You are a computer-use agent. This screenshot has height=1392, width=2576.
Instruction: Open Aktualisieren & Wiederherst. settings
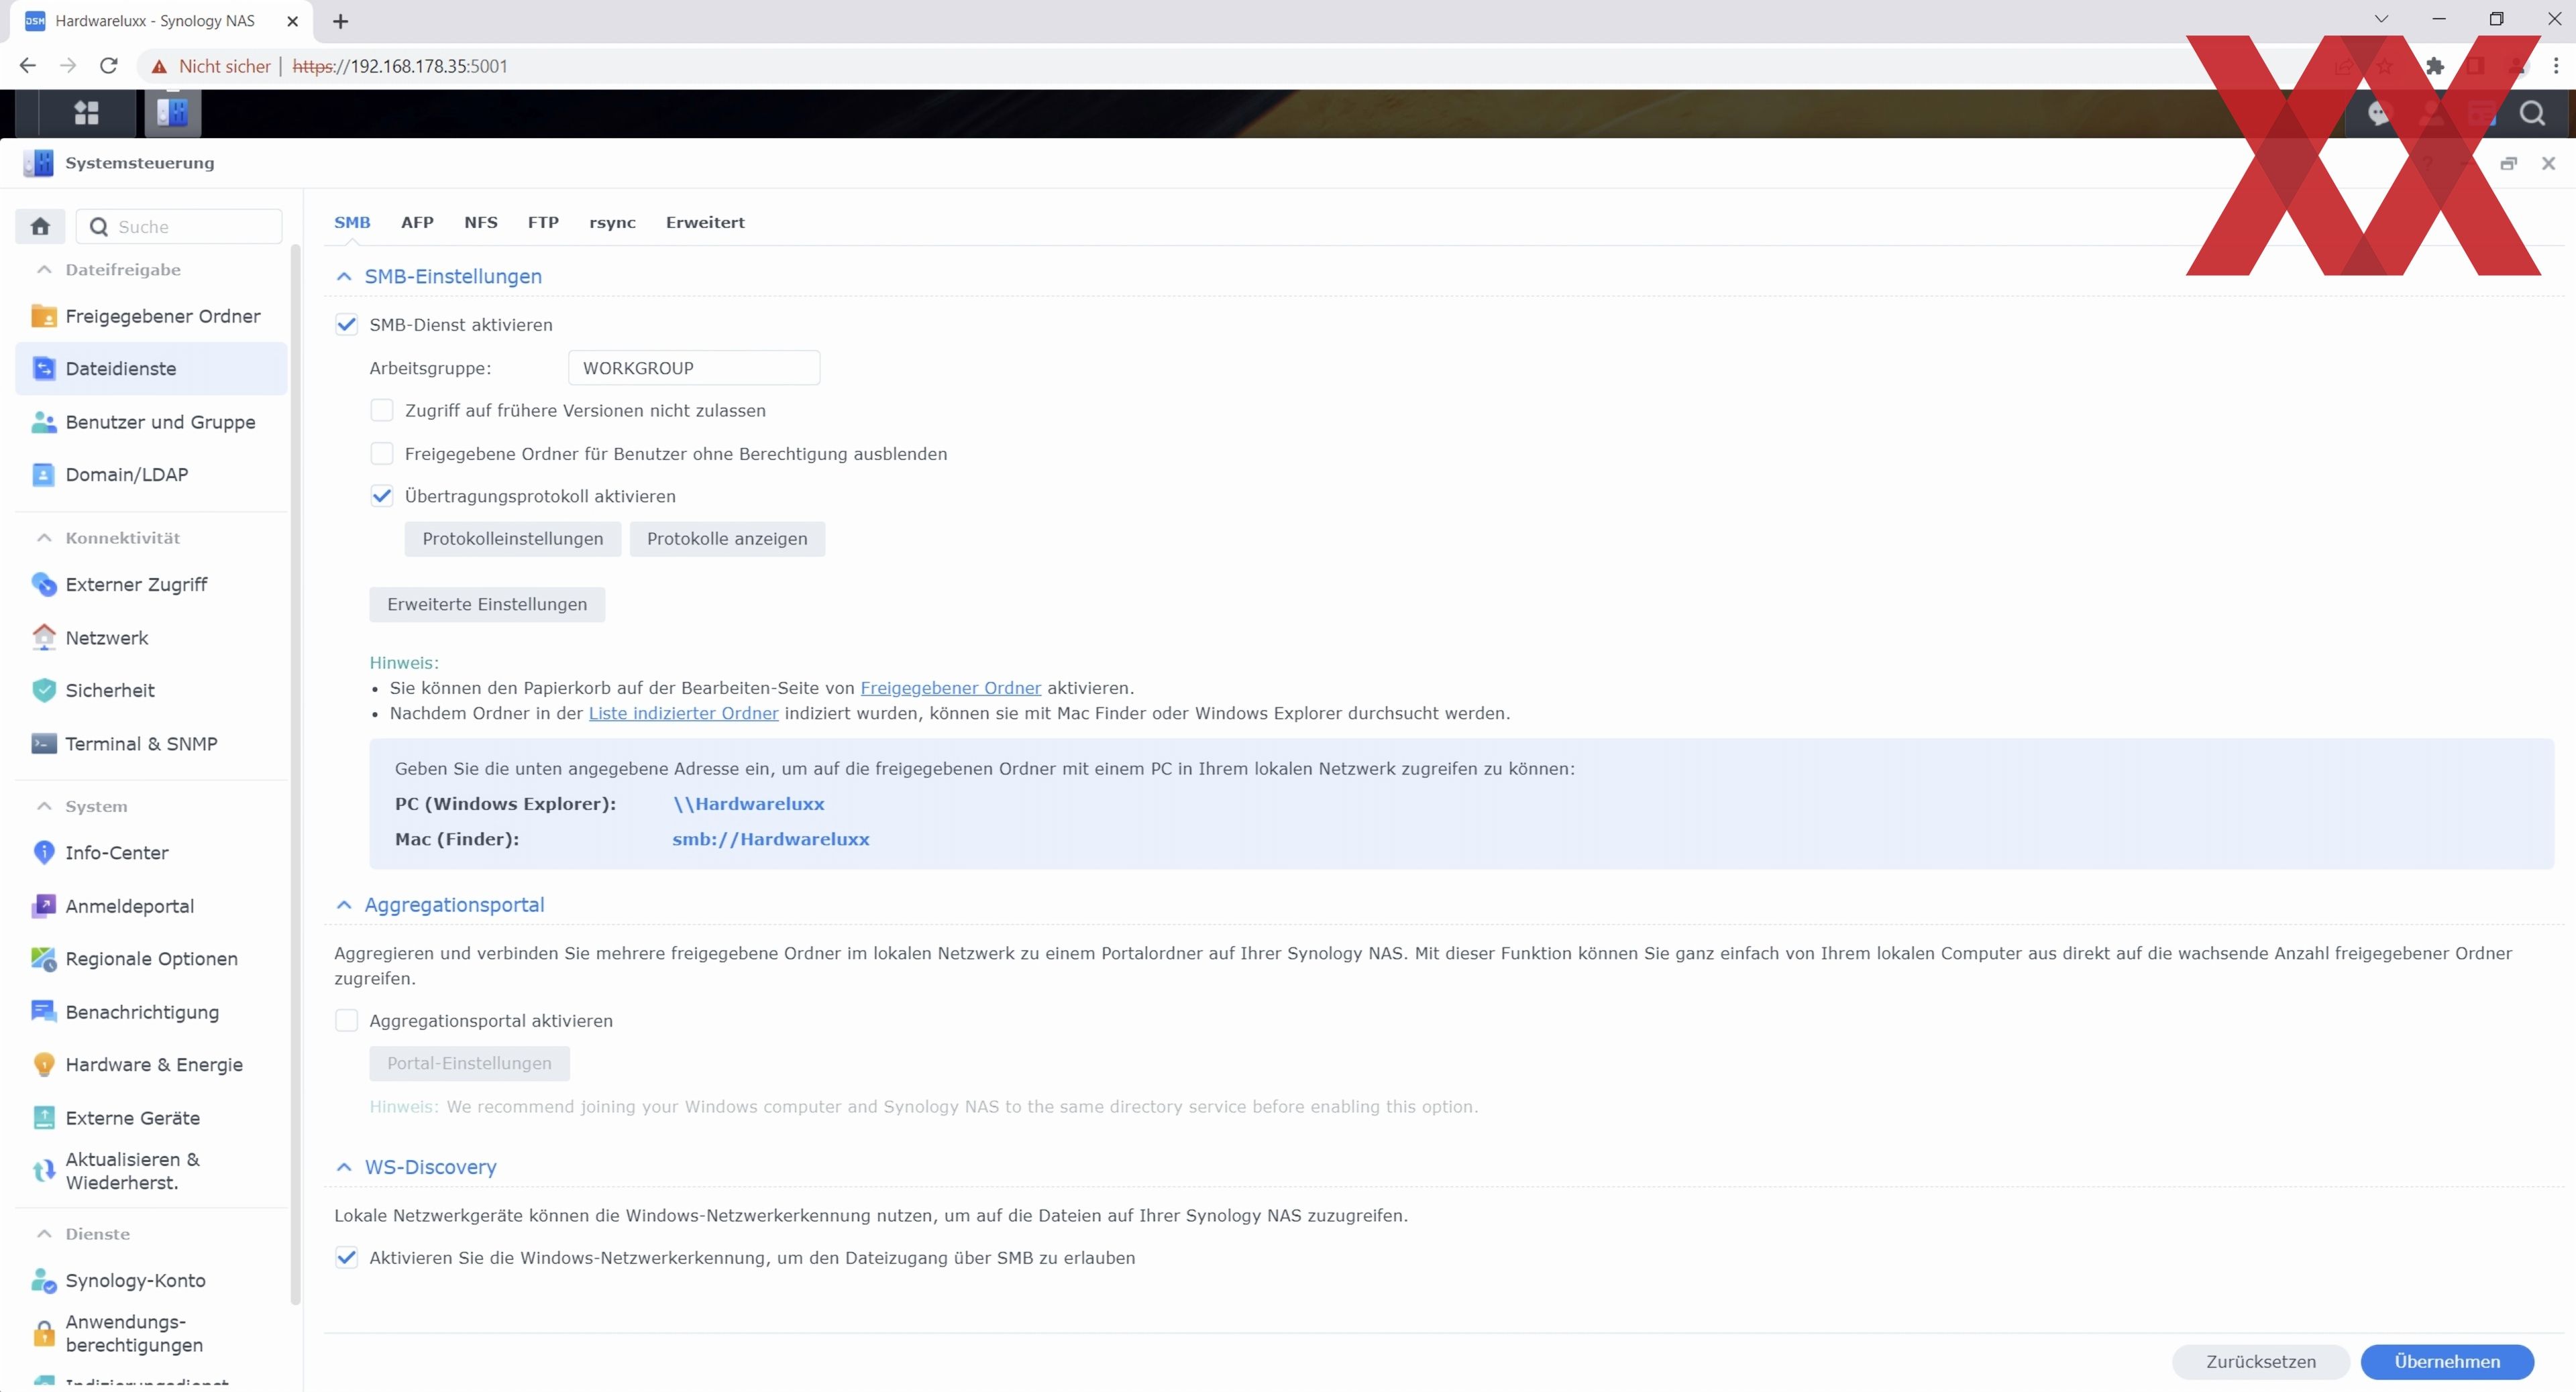coord(151,1171)
